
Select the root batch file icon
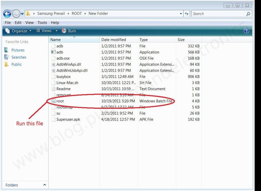click(x=53, y=101)
